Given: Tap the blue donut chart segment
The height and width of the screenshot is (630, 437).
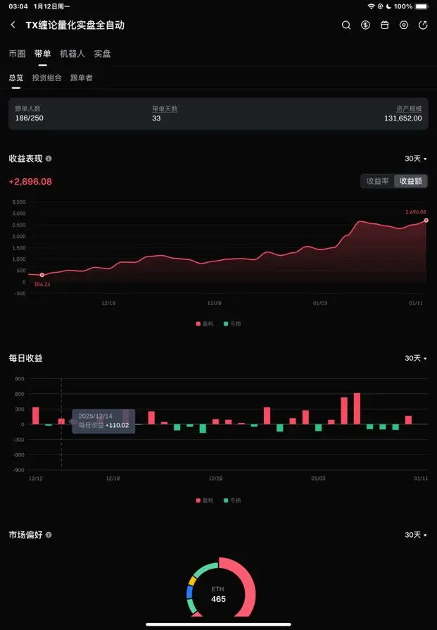Looking at the screenshot, I should pyautogui.click(x=190, y=592).
